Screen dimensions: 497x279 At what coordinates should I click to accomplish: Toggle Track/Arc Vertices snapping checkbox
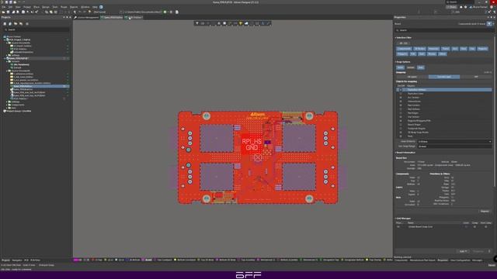coord(401,90)
